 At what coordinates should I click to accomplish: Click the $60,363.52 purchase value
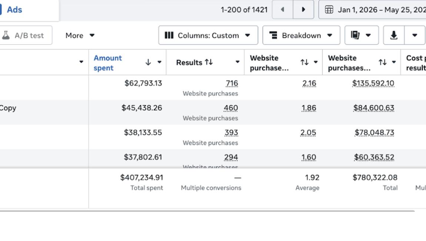[374, 157]
